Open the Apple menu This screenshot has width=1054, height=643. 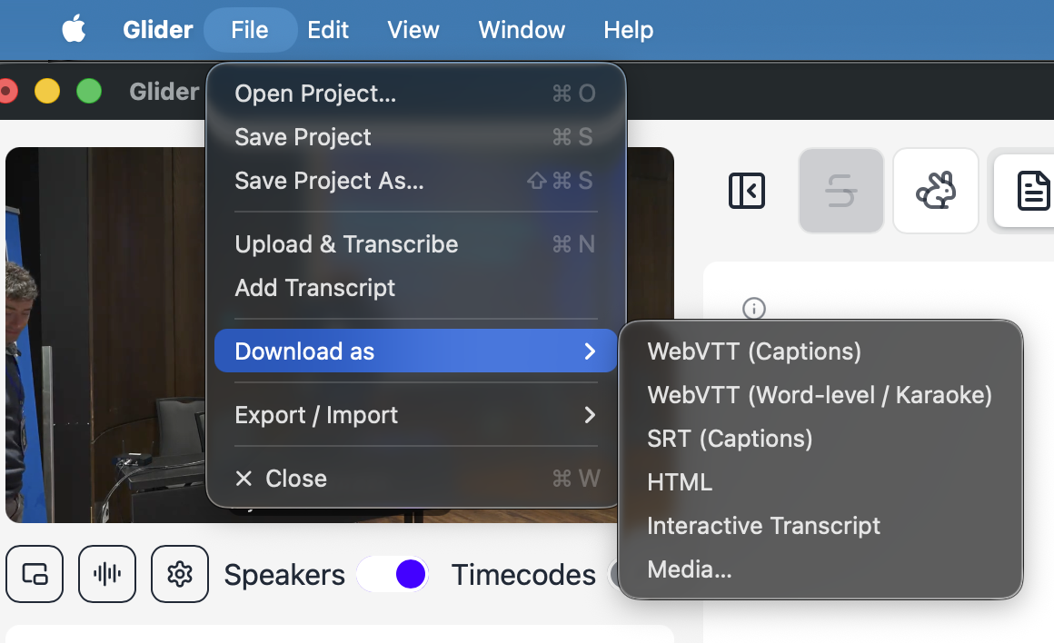[x=74, y=30]
